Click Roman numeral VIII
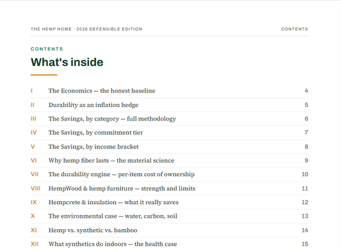This screenshot has height=251, width=341. point(35,188)
